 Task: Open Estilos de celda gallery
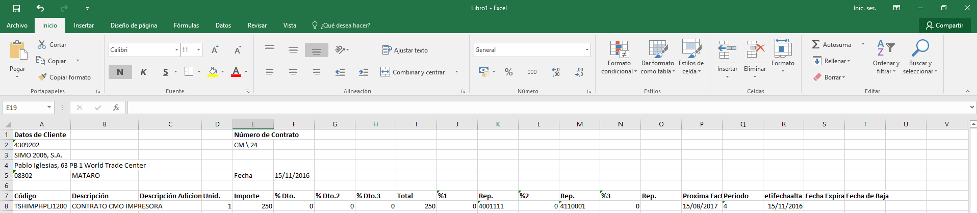click(691, 57)
